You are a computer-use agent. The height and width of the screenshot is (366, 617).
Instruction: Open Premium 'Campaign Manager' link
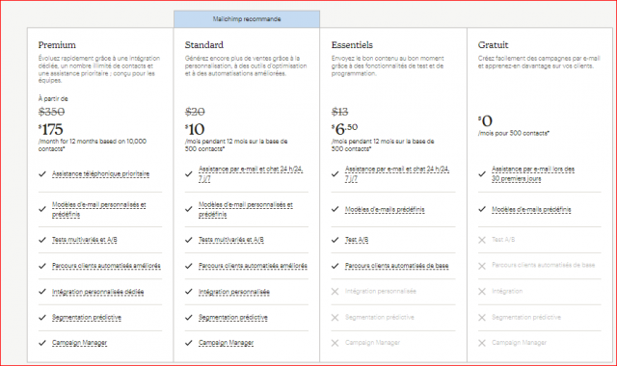tap(79, 343)
